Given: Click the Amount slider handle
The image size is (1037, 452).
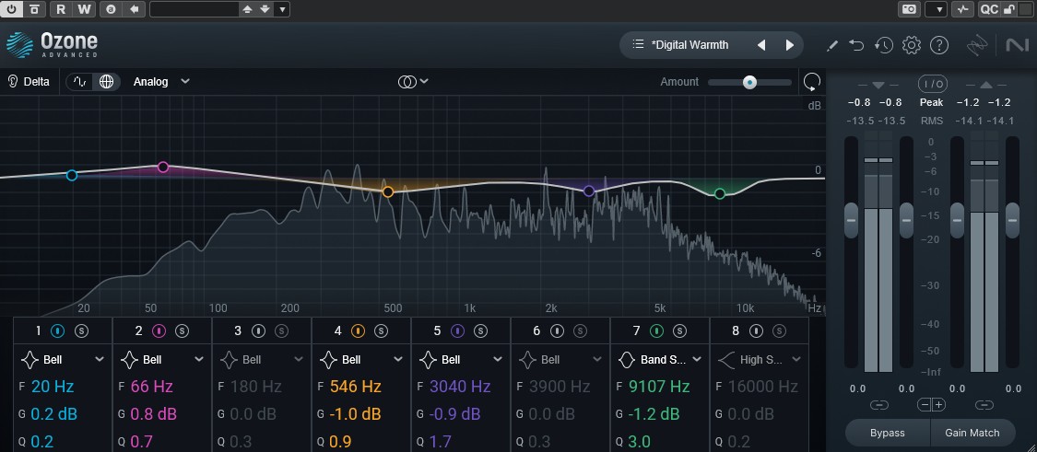Looking at the screenshot, I should (749, 82).
